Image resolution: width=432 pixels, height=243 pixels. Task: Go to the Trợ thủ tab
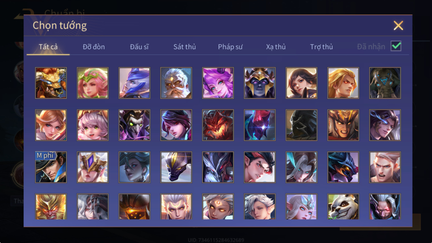click(x=321, y=47)
